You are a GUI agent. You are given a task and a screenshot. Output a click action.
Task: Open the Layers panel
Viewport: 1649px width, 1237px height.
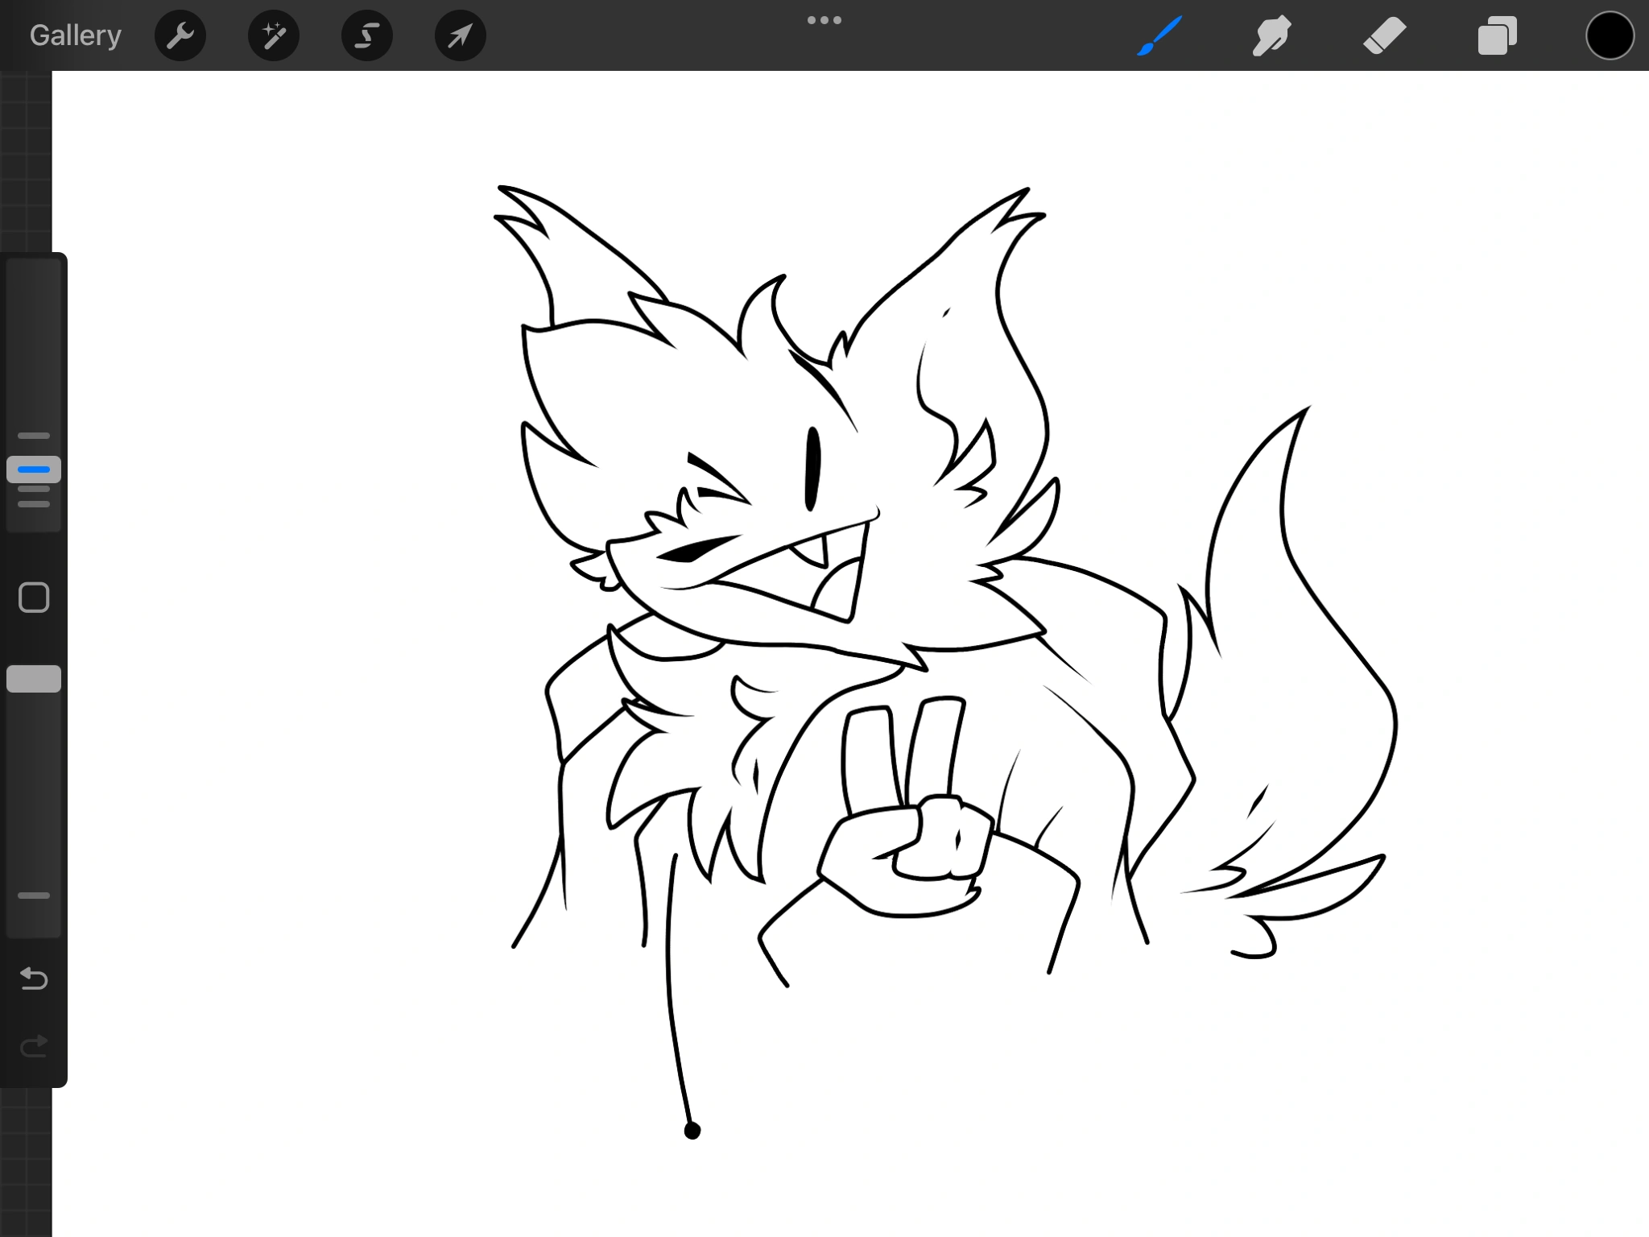click(1498, 35)
